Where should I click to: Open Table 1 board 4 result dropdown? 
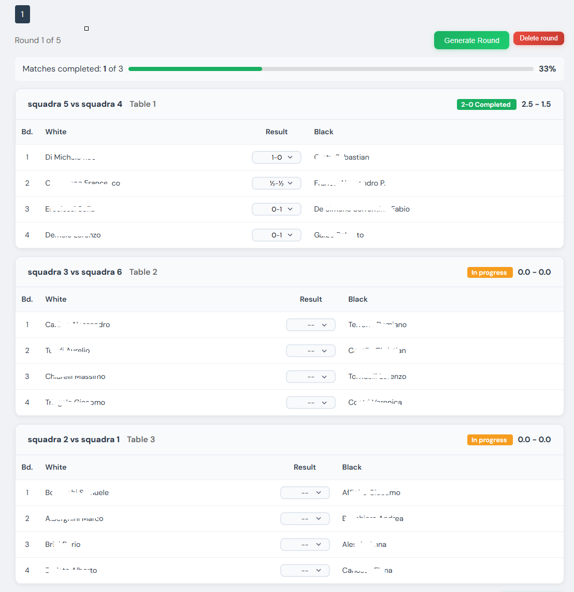(x=277, y=235)
